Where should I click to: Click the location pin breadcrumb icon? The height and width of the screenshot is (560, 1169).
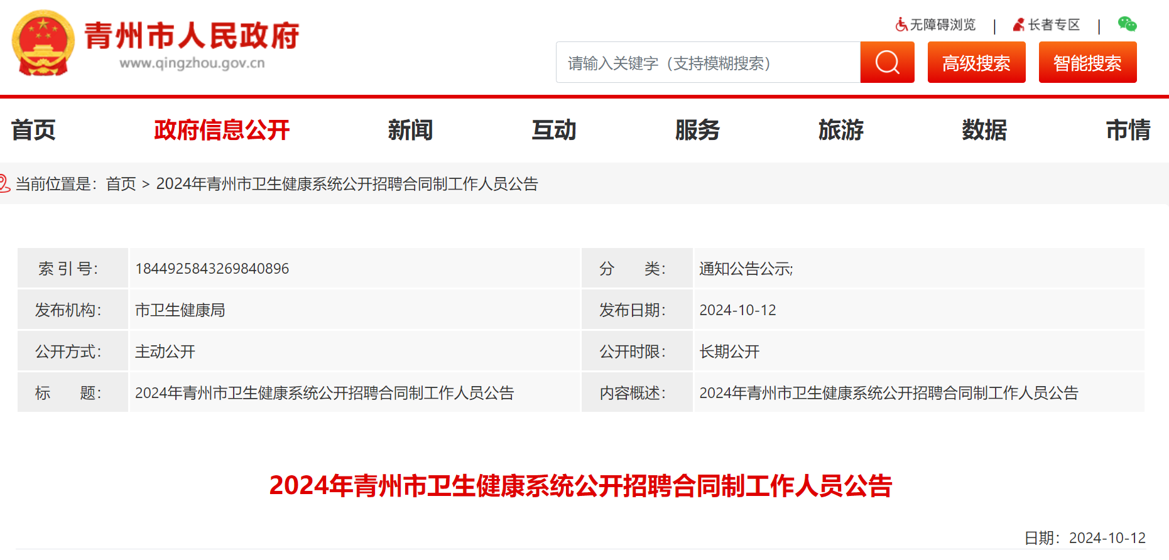(x=5, y=183)
